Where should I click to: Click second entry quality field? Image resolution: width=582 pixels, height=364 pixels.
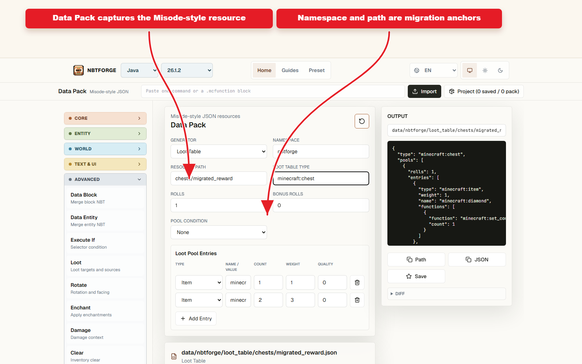332,300
